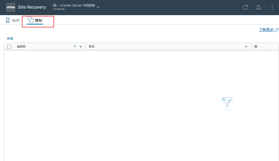Image resolution: width=279 pixels, height=161 pixels.
Task: Sort the 虚拟机 column with the ascending arrow
Action: point(75,46)
